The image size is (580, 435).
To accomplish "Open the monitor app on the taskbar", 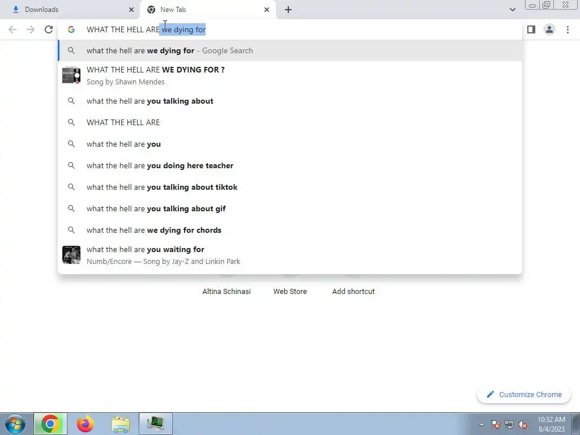I will (156, 424).
